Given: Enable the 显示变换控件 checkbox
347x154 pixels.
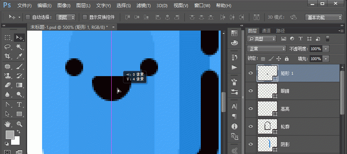Looking at the screenshot, I should [85, 17].
